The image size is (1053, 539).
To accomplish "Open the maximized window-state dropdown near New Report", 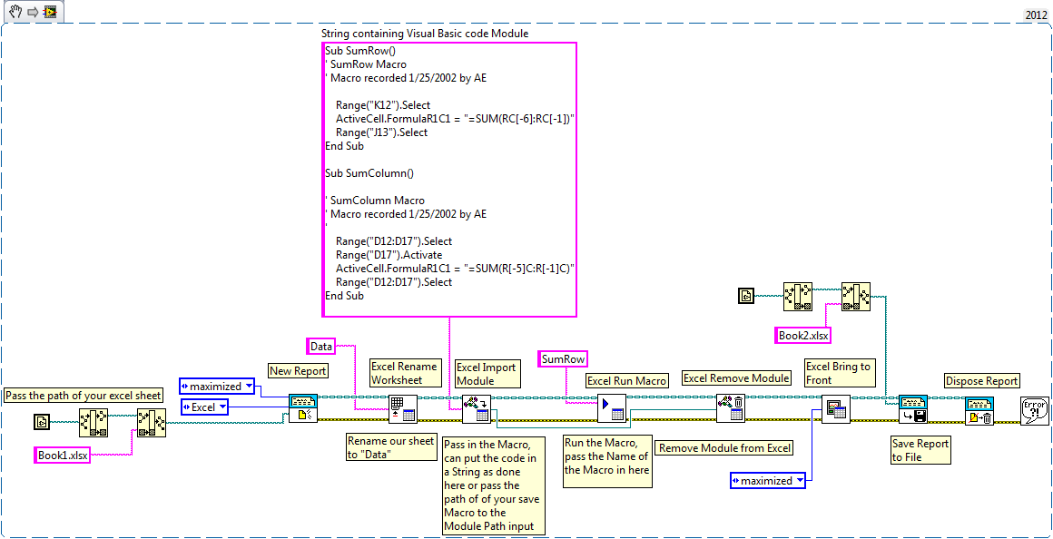I will tap(216, 386).
